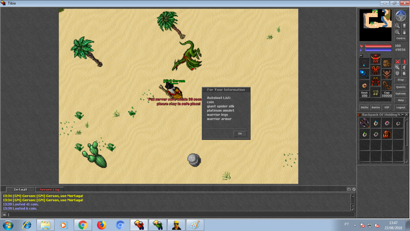Open Google Chrome from the taskbar

click(x=83, y=225)
